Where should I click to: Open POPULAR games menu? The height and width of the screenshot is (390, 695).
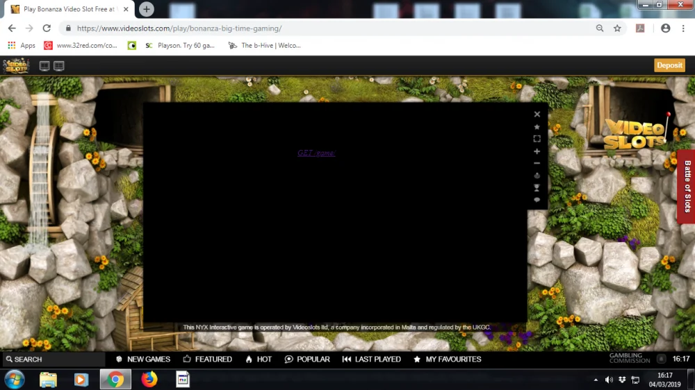click(x=307, y=359)
